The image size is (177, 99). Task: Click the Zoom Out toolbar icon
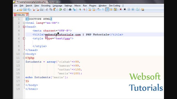click(84, 10)
